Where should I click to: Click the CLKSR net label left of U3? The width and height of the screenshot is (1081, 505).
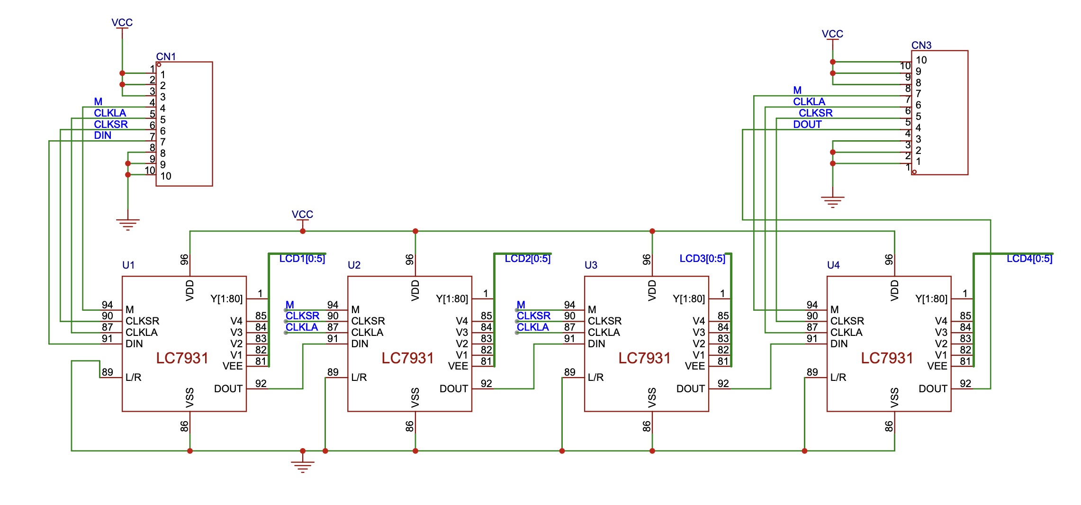click(534, 316)
